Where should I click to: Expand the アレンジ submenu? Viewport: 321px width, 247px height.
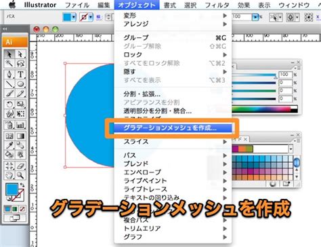point(173,24)
